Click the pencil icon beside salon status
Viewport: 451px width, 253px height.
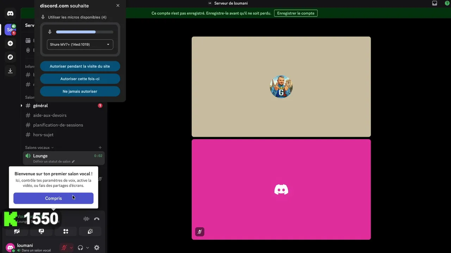click(73, 162)
